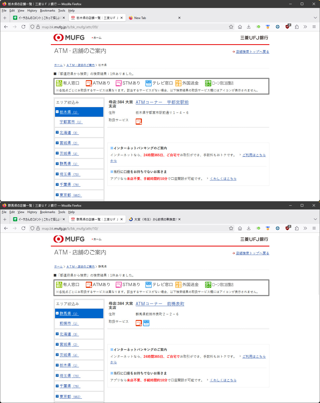The width and height of the screenshot is (320, 403).
Task: Open the application menu in the top Firefox window
Action: click(314, 27)
